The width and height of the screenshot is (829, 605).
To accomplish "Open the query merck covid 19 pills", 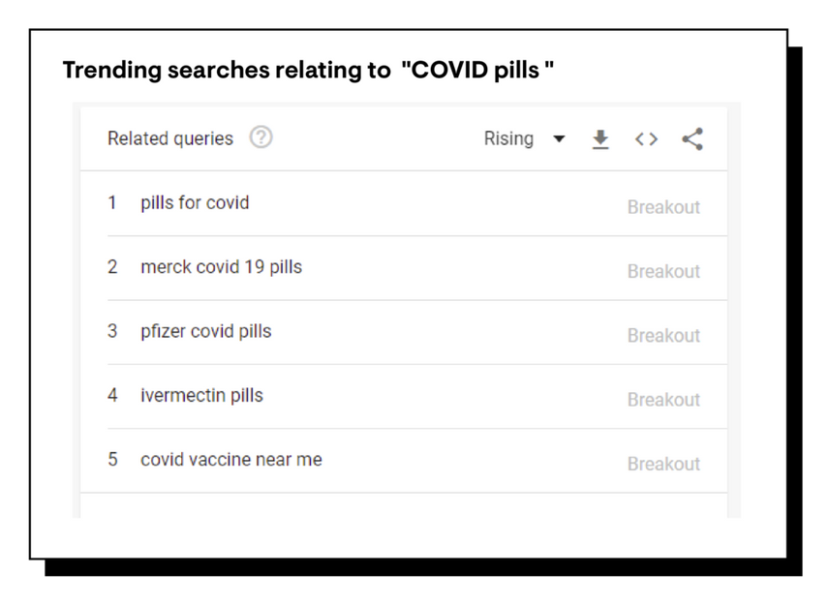I will tap(221, 267).
